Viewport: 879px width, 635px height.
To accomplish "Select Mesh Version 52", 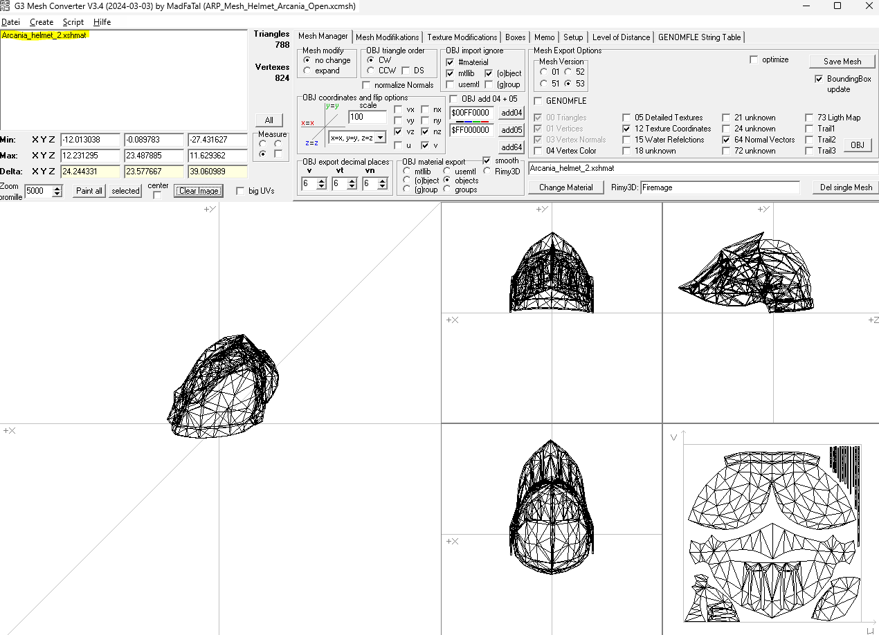I will pos(568,72).
